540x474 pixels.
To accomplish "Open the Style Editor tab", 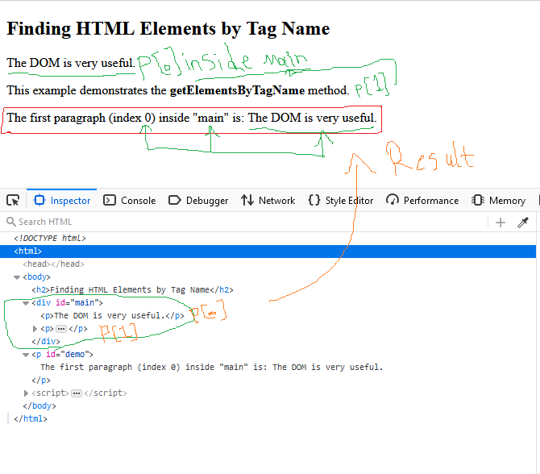I will point(341,200).
